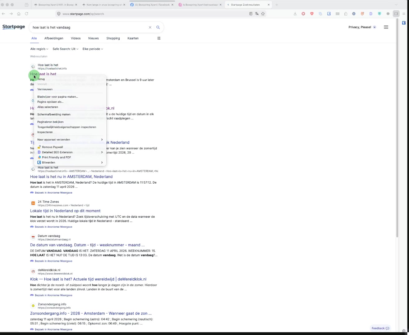
Task: Choose Schermafbeelding maken in the context menu
Action: tap(54, 114)
